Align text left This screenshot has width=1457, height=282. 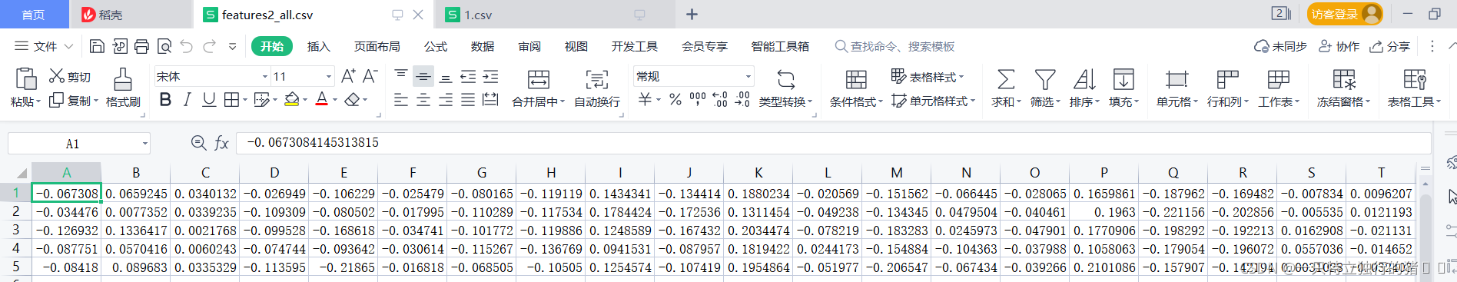tap(401, 100)
